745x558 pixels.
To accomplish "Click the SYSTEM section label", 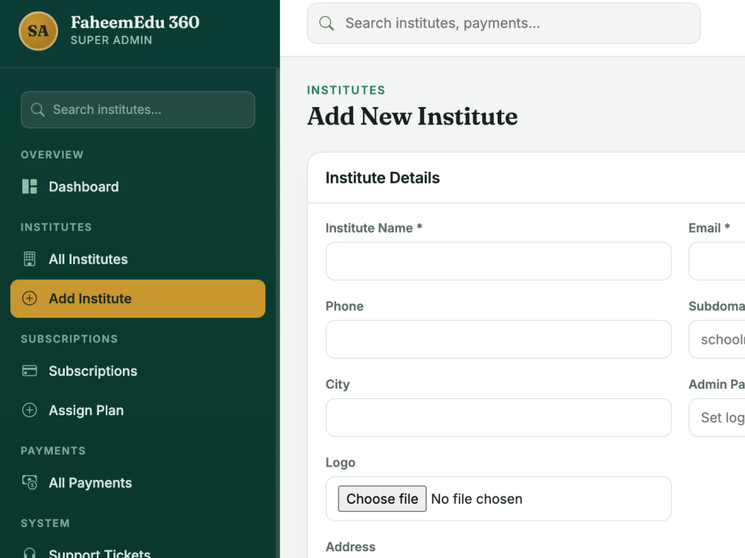I will pos(45,523).
